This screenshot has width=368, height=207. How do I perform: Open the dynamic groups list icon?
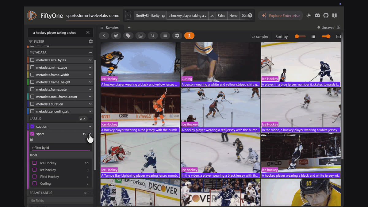coord(165,36)
